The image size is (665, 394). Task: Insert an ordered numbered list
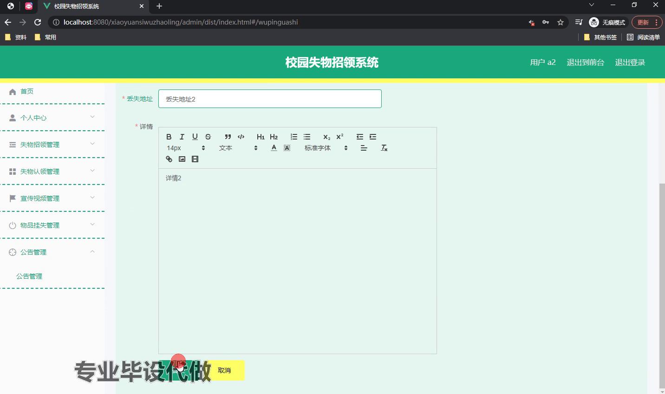293,137
